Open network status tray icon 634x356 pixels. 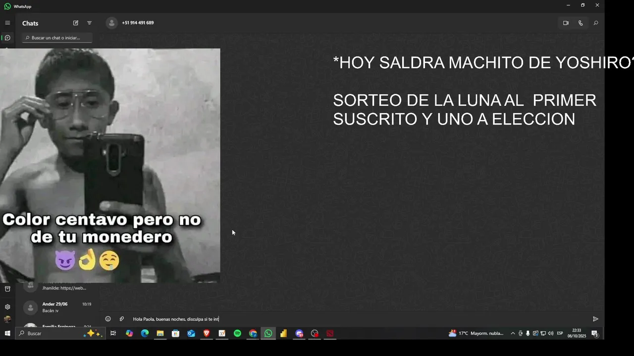pyautogui.click(x=543, y=333)
